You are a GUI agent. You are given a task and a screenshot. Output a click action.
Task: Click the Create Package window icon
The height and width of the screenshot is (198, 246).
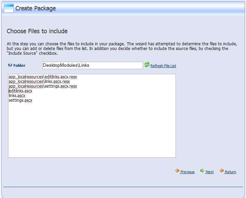tap(9, 8)
